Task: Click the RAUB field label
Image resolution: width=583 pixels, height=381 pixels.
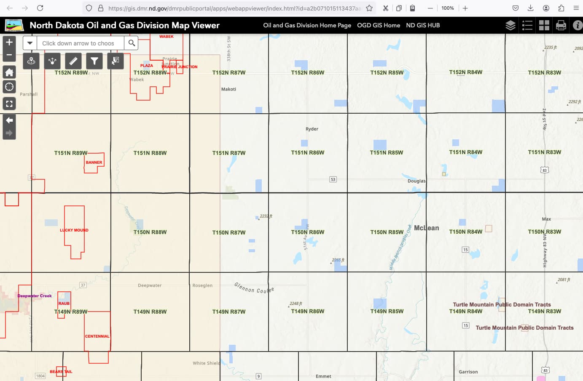Action: click(64, 304)
